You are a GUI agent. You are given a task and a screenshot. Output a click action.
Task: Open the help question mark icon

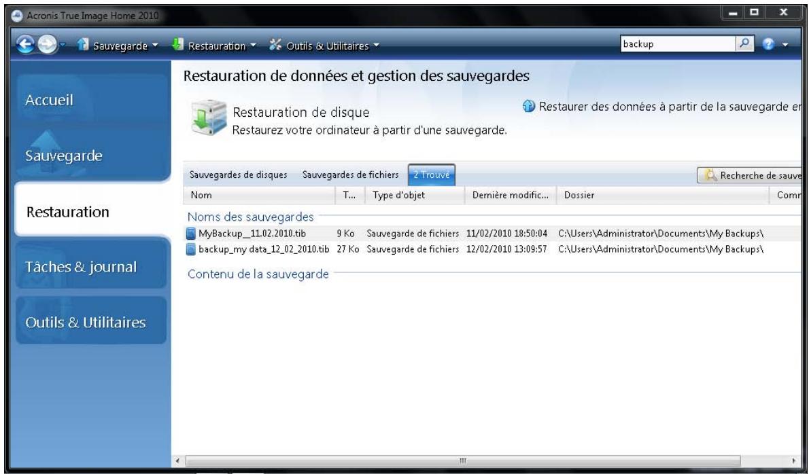768,44
